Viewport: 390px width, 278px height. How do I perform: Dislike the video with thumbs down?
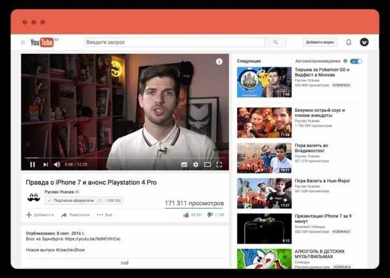[x=210, y=215]
